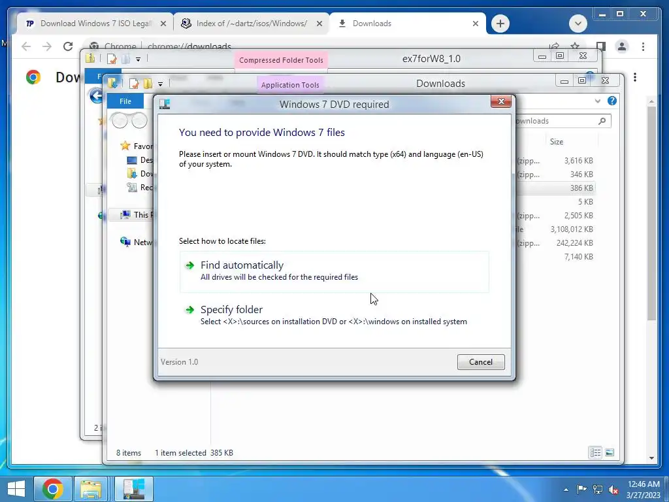Screen dimensions: 669x502
Task: Open the Windows Start button
Action: 16,489
